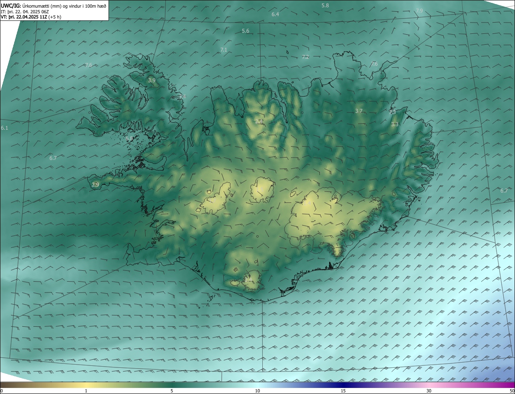Click the 6.8 value label
The height and width of the screenshot is (394, 515).
coord(129,138)
